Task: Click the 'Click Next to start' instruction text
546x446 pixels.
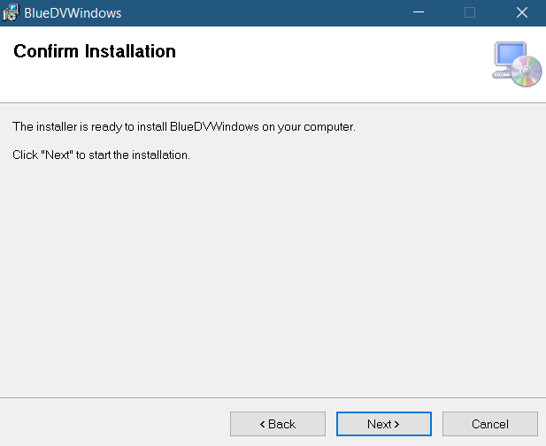Action: [102, 155]
